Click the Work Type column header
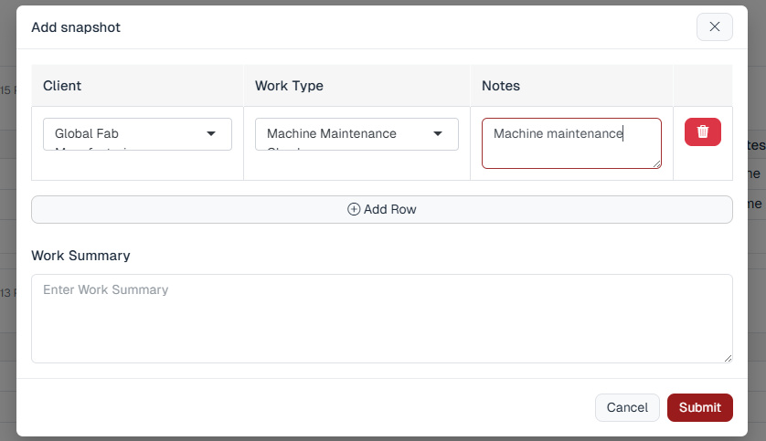Screen dimensions: 766x441 coord(289,86)
